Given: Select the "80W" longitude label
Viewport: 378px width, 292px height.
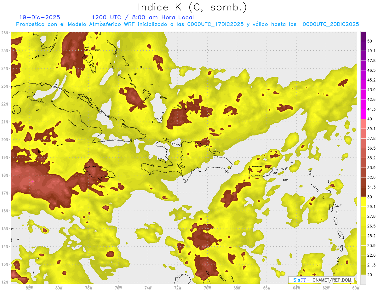Looking at the screenshot, I should [59, 288].
